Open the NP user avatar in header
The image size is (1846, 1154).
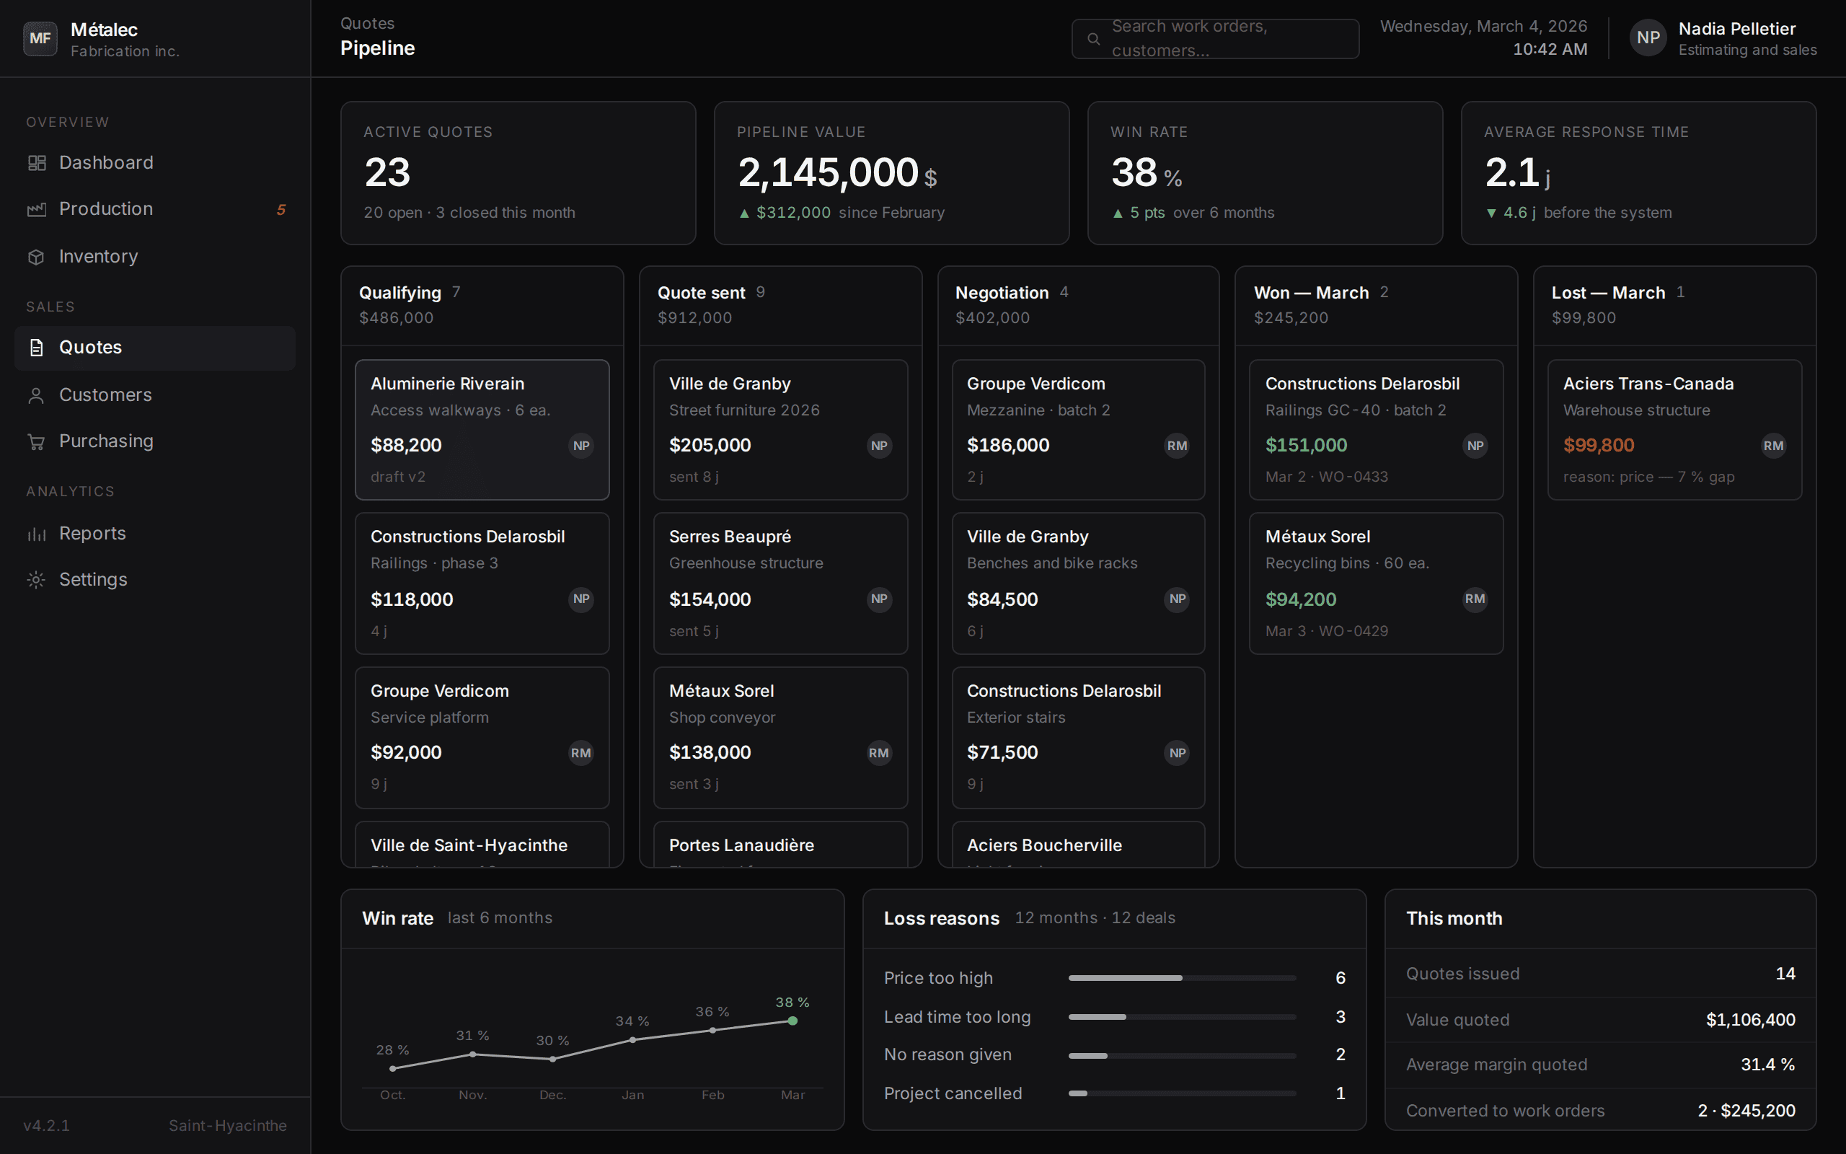[1648, 38]
